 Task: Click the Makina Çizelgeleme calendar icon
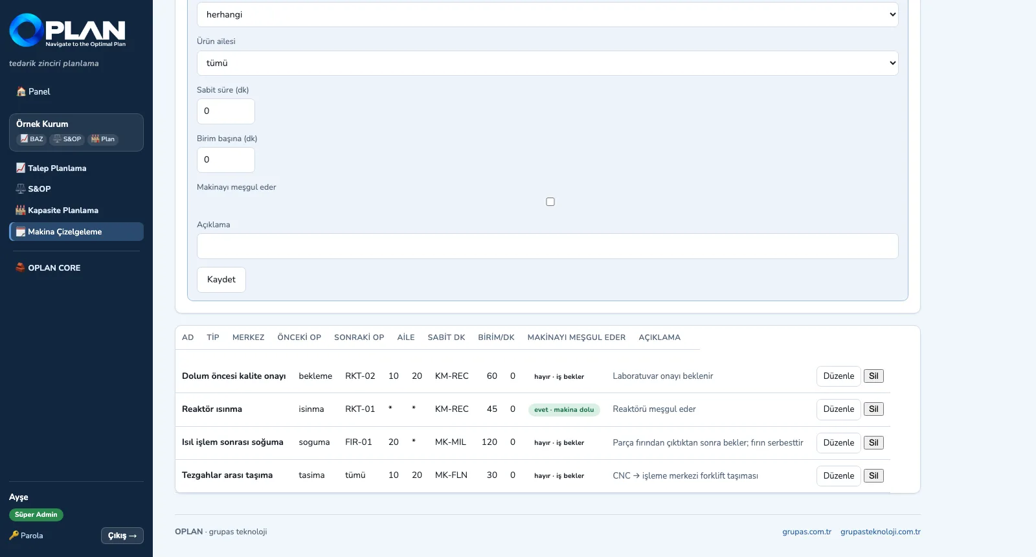(21, 232)
